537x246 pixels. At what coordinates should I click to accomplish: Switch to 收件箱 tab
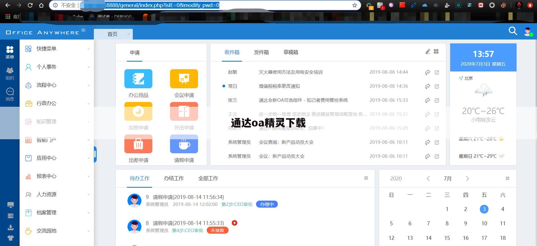232,52
